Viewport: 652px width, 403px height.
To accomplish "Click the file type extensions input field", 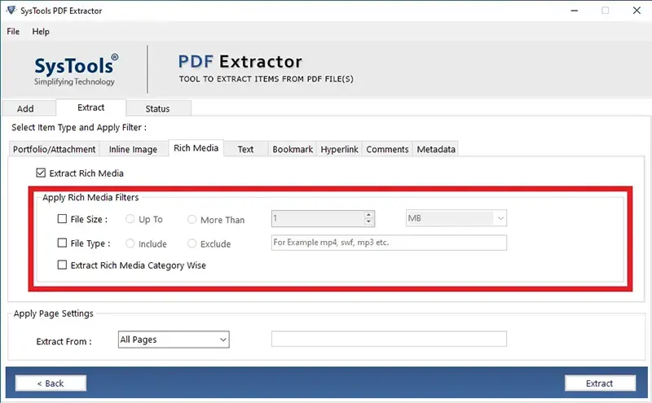I will click(x=389, y=243).
